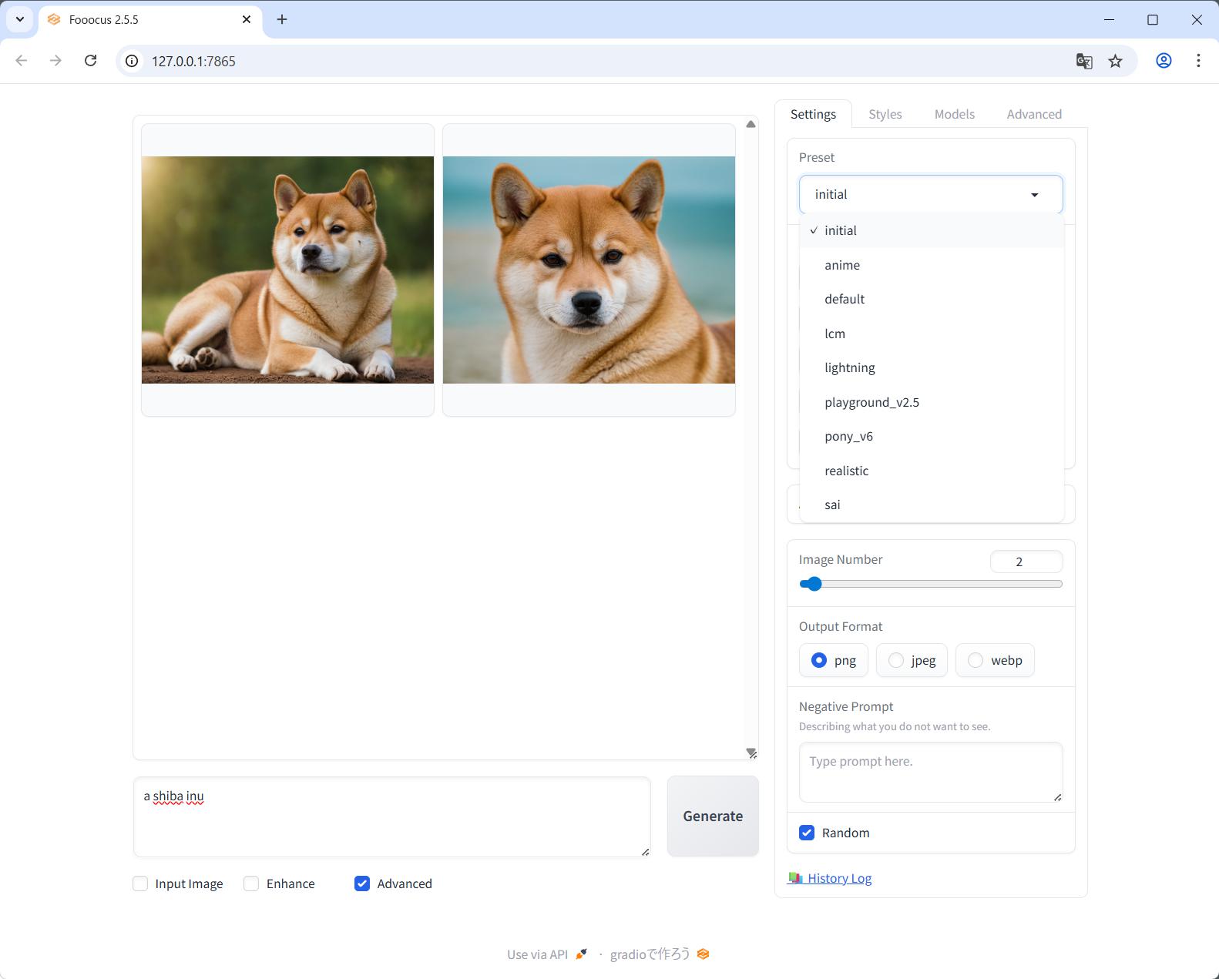Enable the Input Image checkbox
Image resolution: width=1219 pixels, height=979 pixels.
coord(140,883)
